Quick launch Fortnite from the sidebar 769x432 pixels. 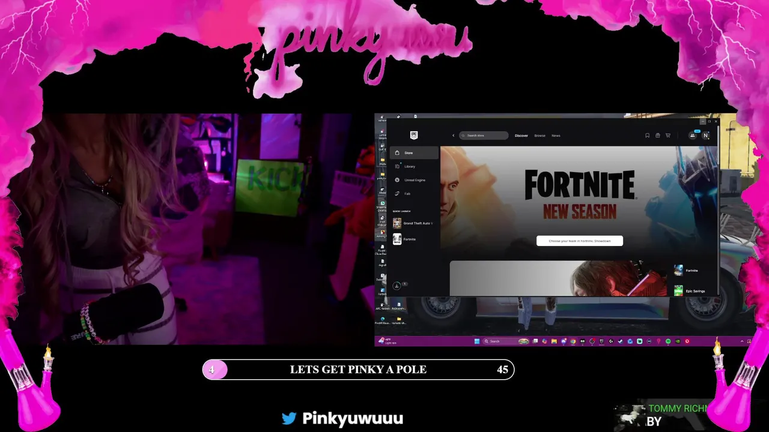click(404, 239)
